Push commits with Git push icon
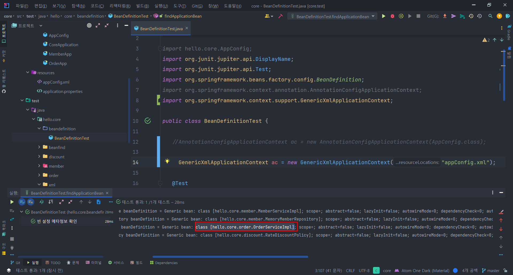 click(462, 16)
